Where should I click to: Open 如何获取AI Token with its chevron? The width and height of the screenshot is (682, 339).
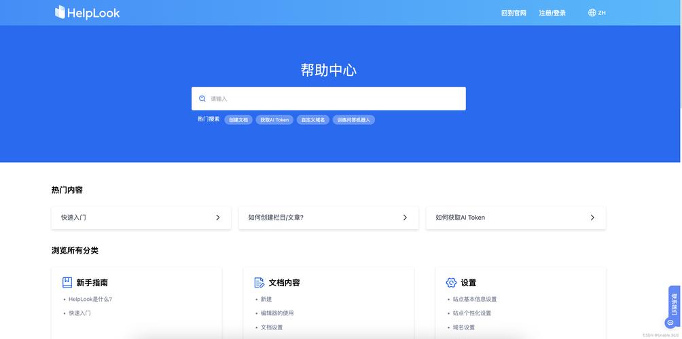click(x=592, y=218)
